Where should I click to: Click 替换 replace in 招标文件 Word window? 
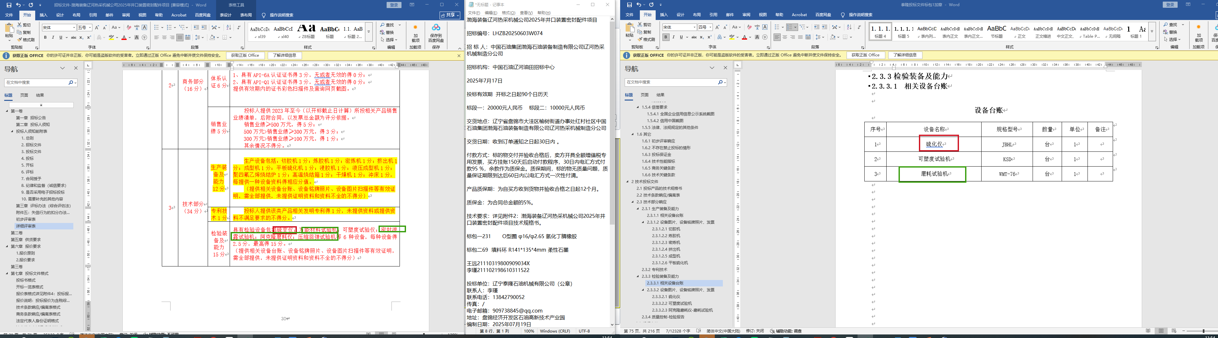pos(387,33)
